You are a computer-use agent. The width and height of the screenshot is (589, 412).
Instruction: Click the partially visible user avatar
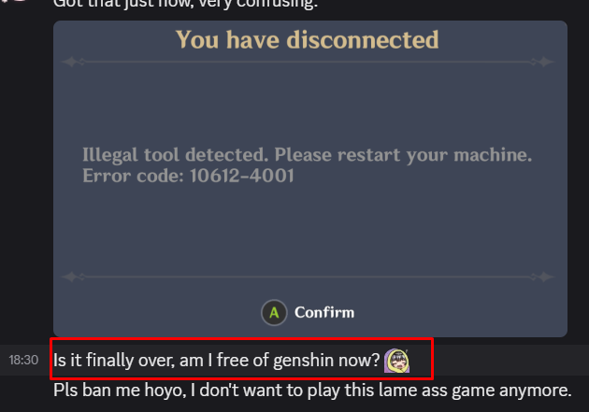(15, 2)
